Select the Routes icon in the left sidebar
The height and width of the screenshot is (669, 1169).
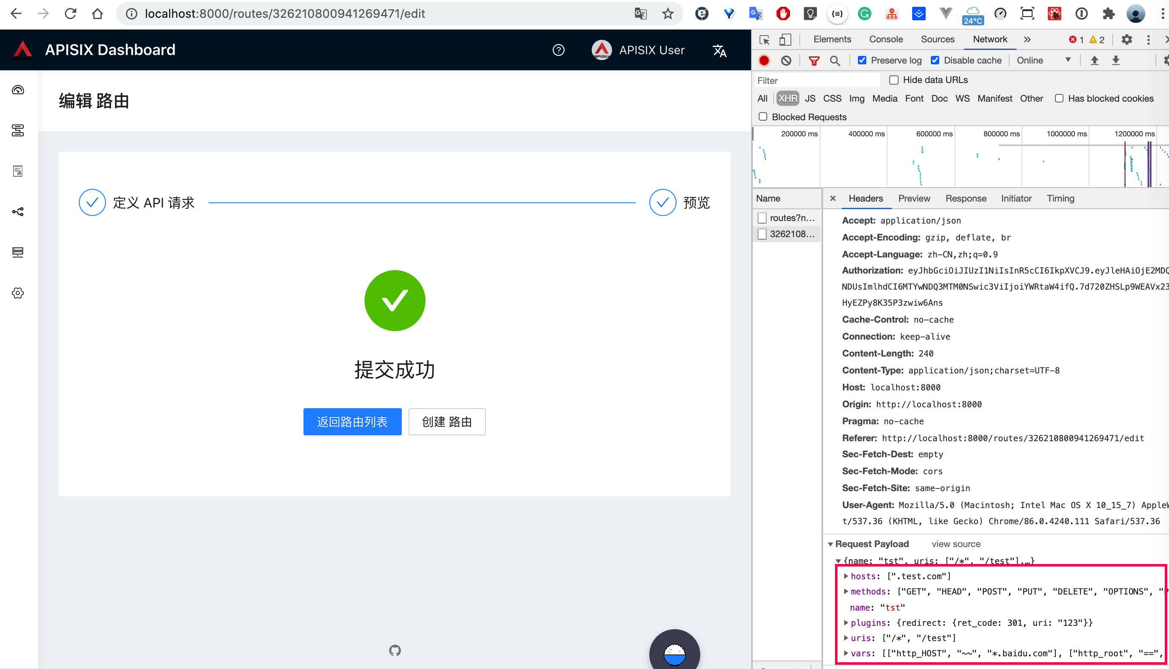click(17, 130)
